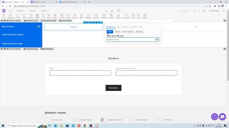Open the Данные dropdown menu
Viewport: 229px width, 128px height.
[x=33, y=11]
